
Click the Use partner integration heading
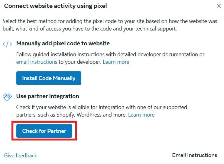(x=47, y=96)
